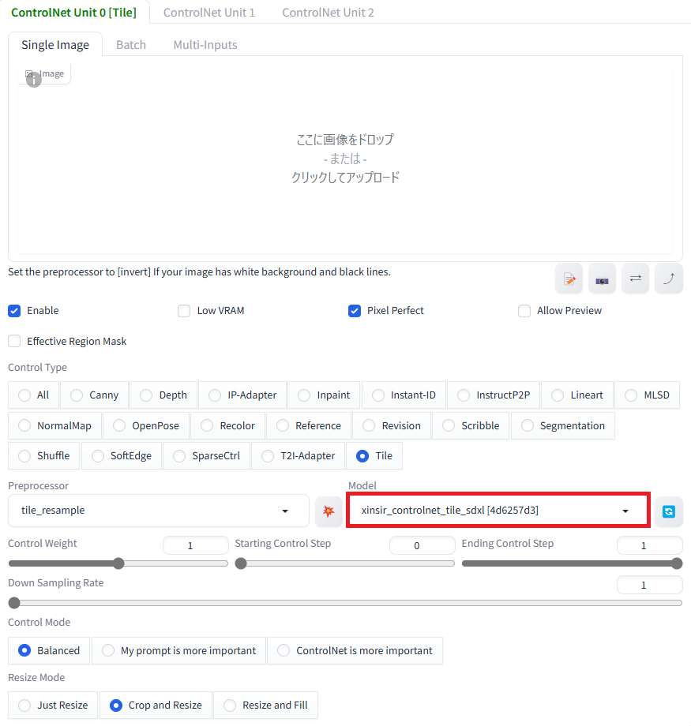The width and height of the screenshot is (691, 726).
Task: Switch to ControlNet Unit 1 tab
Action: [209, 13]
